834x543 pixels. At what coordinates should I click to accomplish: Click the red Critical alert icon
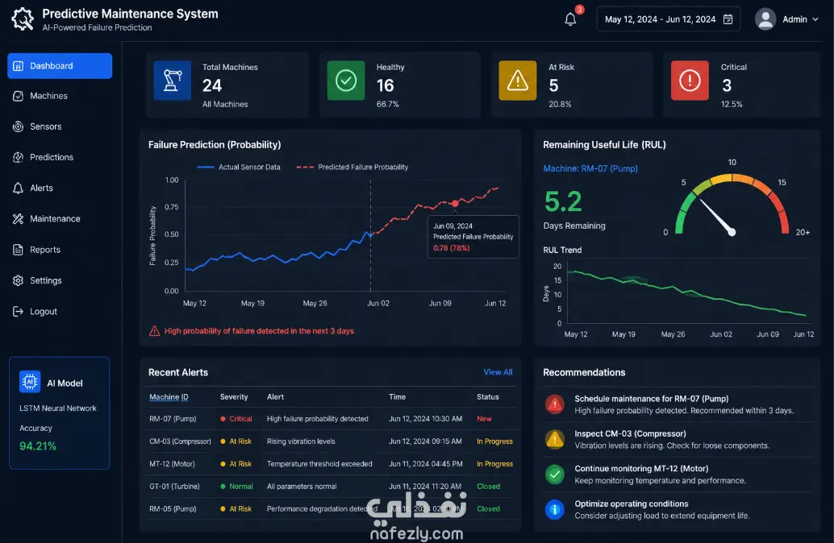pyautogui.click(x=690, y=81)
